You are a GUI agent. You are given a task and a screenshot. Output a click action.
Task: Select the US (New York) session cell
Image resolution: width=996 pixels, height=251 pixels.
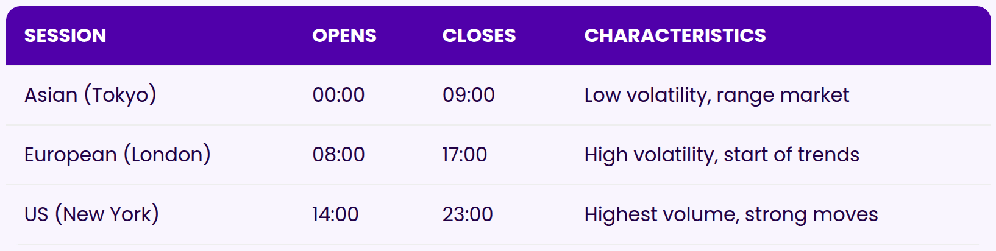point(91,214)
